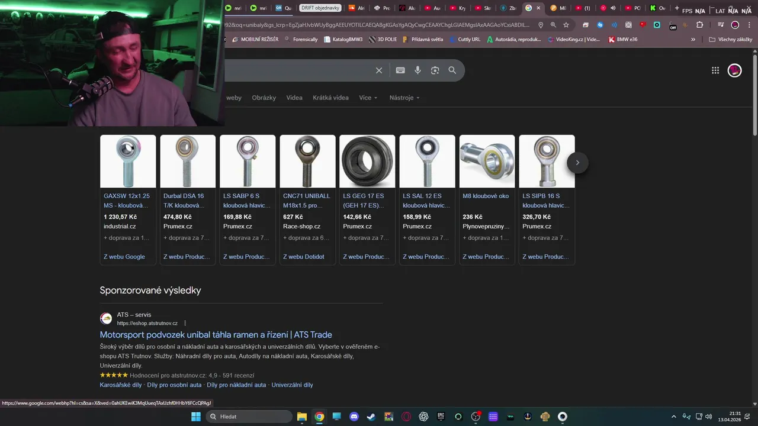This screenshot has height=426, width=758.
Task: Expand hidden bookmarks with double chevron
Action: coord(693,40)
